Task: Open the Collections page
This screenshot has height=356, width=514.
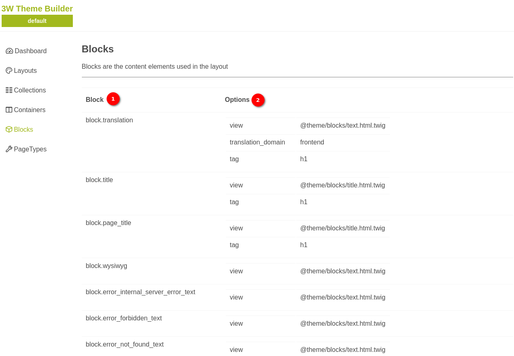Action: [30, 90]
